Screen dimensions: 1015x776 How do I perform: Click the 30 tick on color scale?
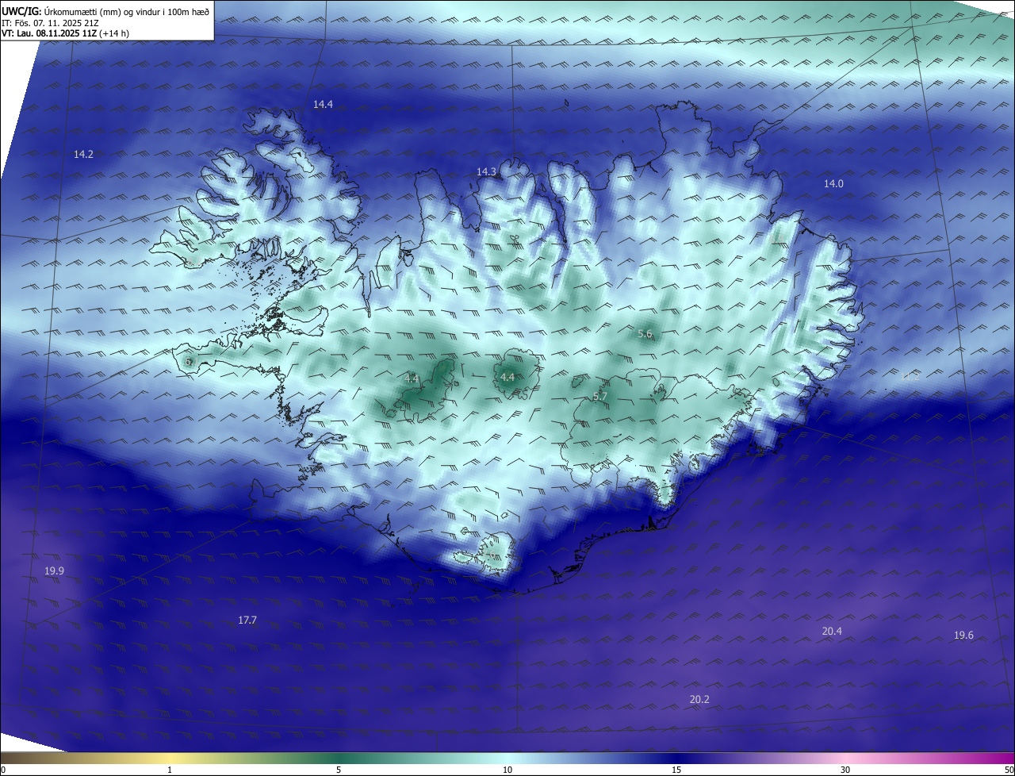[x=845, y=770]
